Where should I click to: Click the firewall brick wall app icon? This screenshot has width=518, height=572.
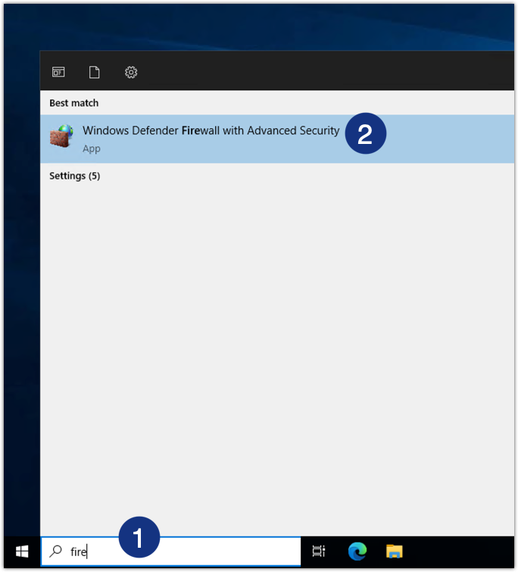tap(61, 137)
